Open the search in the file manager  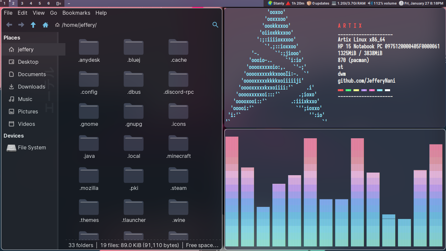[x=215, y=25]
